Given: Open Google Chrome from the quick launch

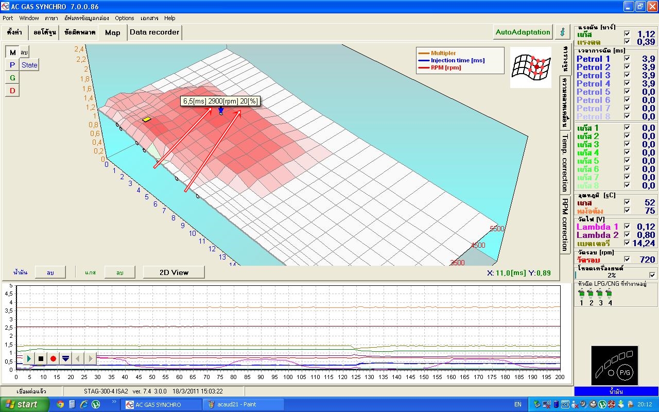Looking at the screenshot, I should tap(60, 404).
